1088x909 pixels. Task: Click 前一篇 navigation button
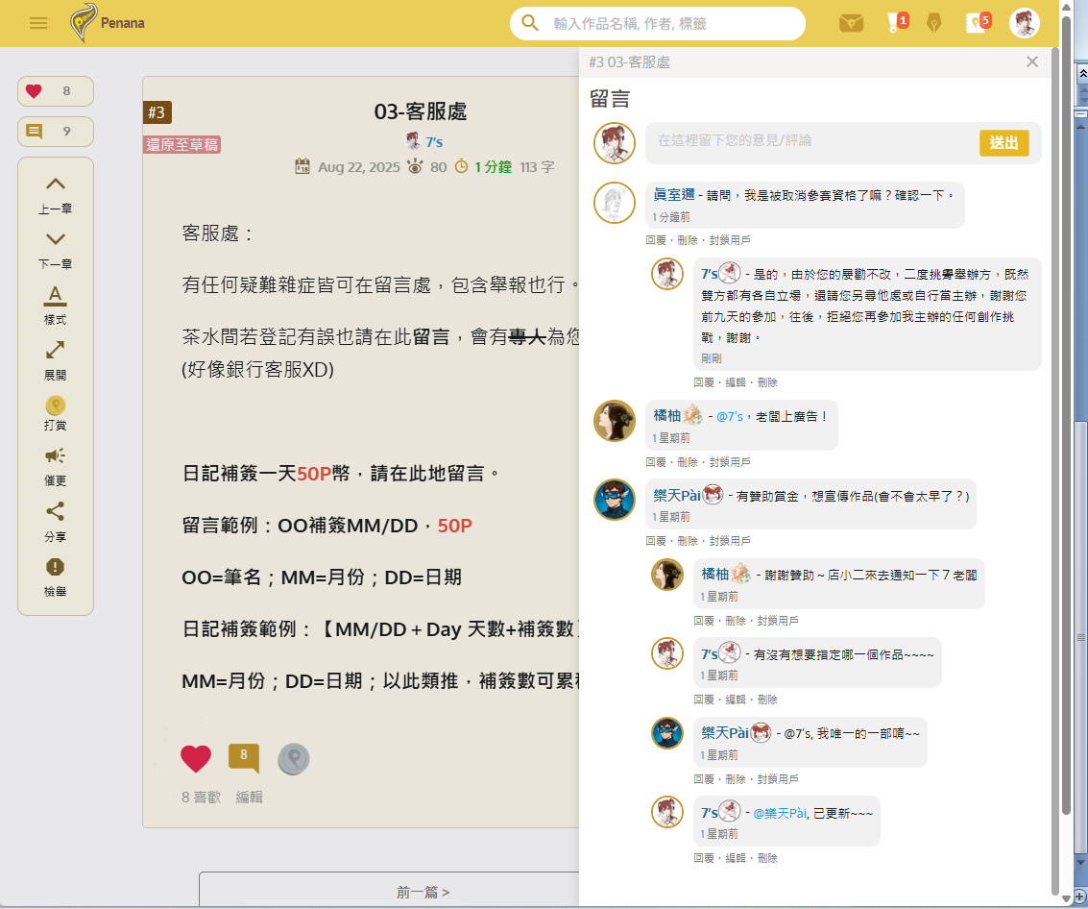[x=423, y=892]
